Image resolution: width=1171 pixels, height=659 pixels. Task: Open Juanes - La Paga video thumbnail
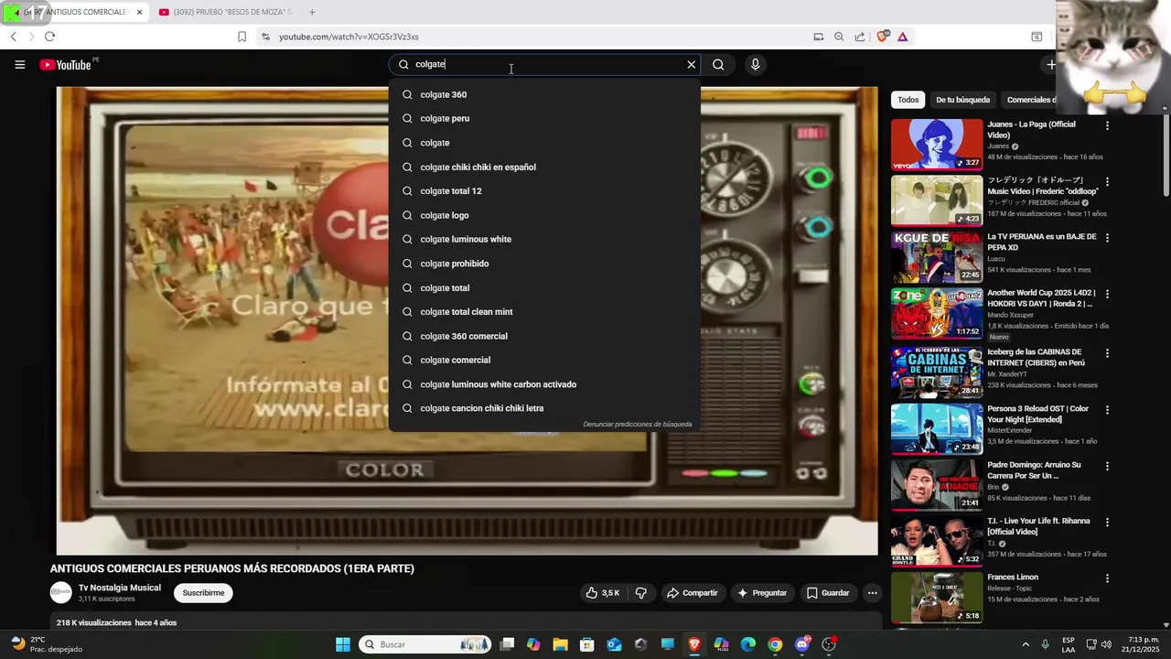tap(937, 145)
